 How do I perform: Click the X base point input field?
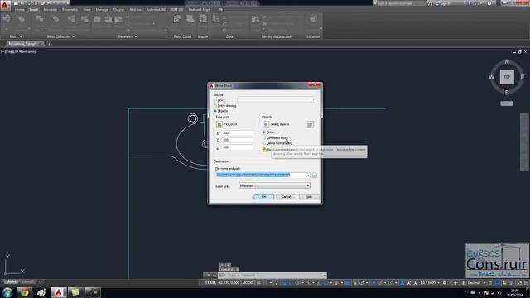tap(238, 133)
